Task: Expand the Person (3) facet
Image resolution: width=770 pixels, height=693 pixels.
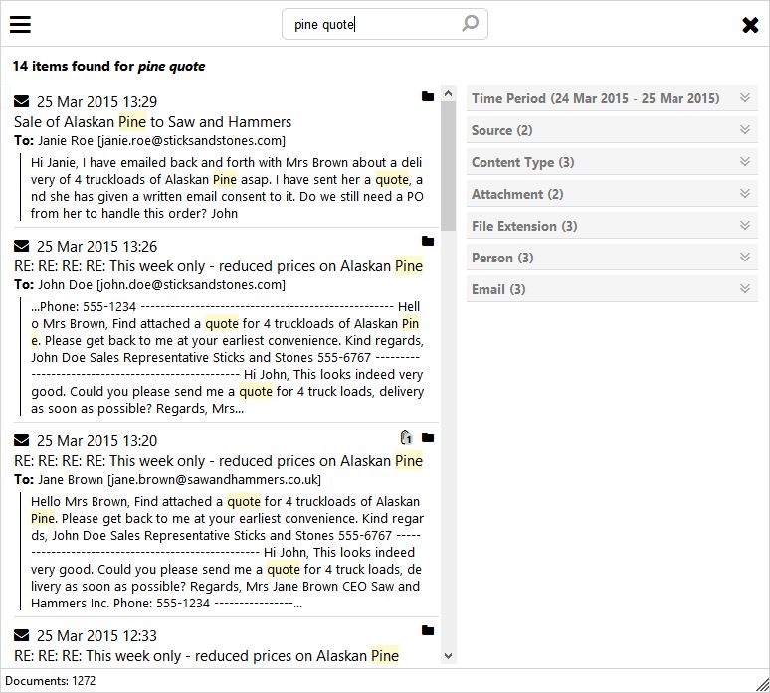Action: pyautogui.click(x=612, y=258)
